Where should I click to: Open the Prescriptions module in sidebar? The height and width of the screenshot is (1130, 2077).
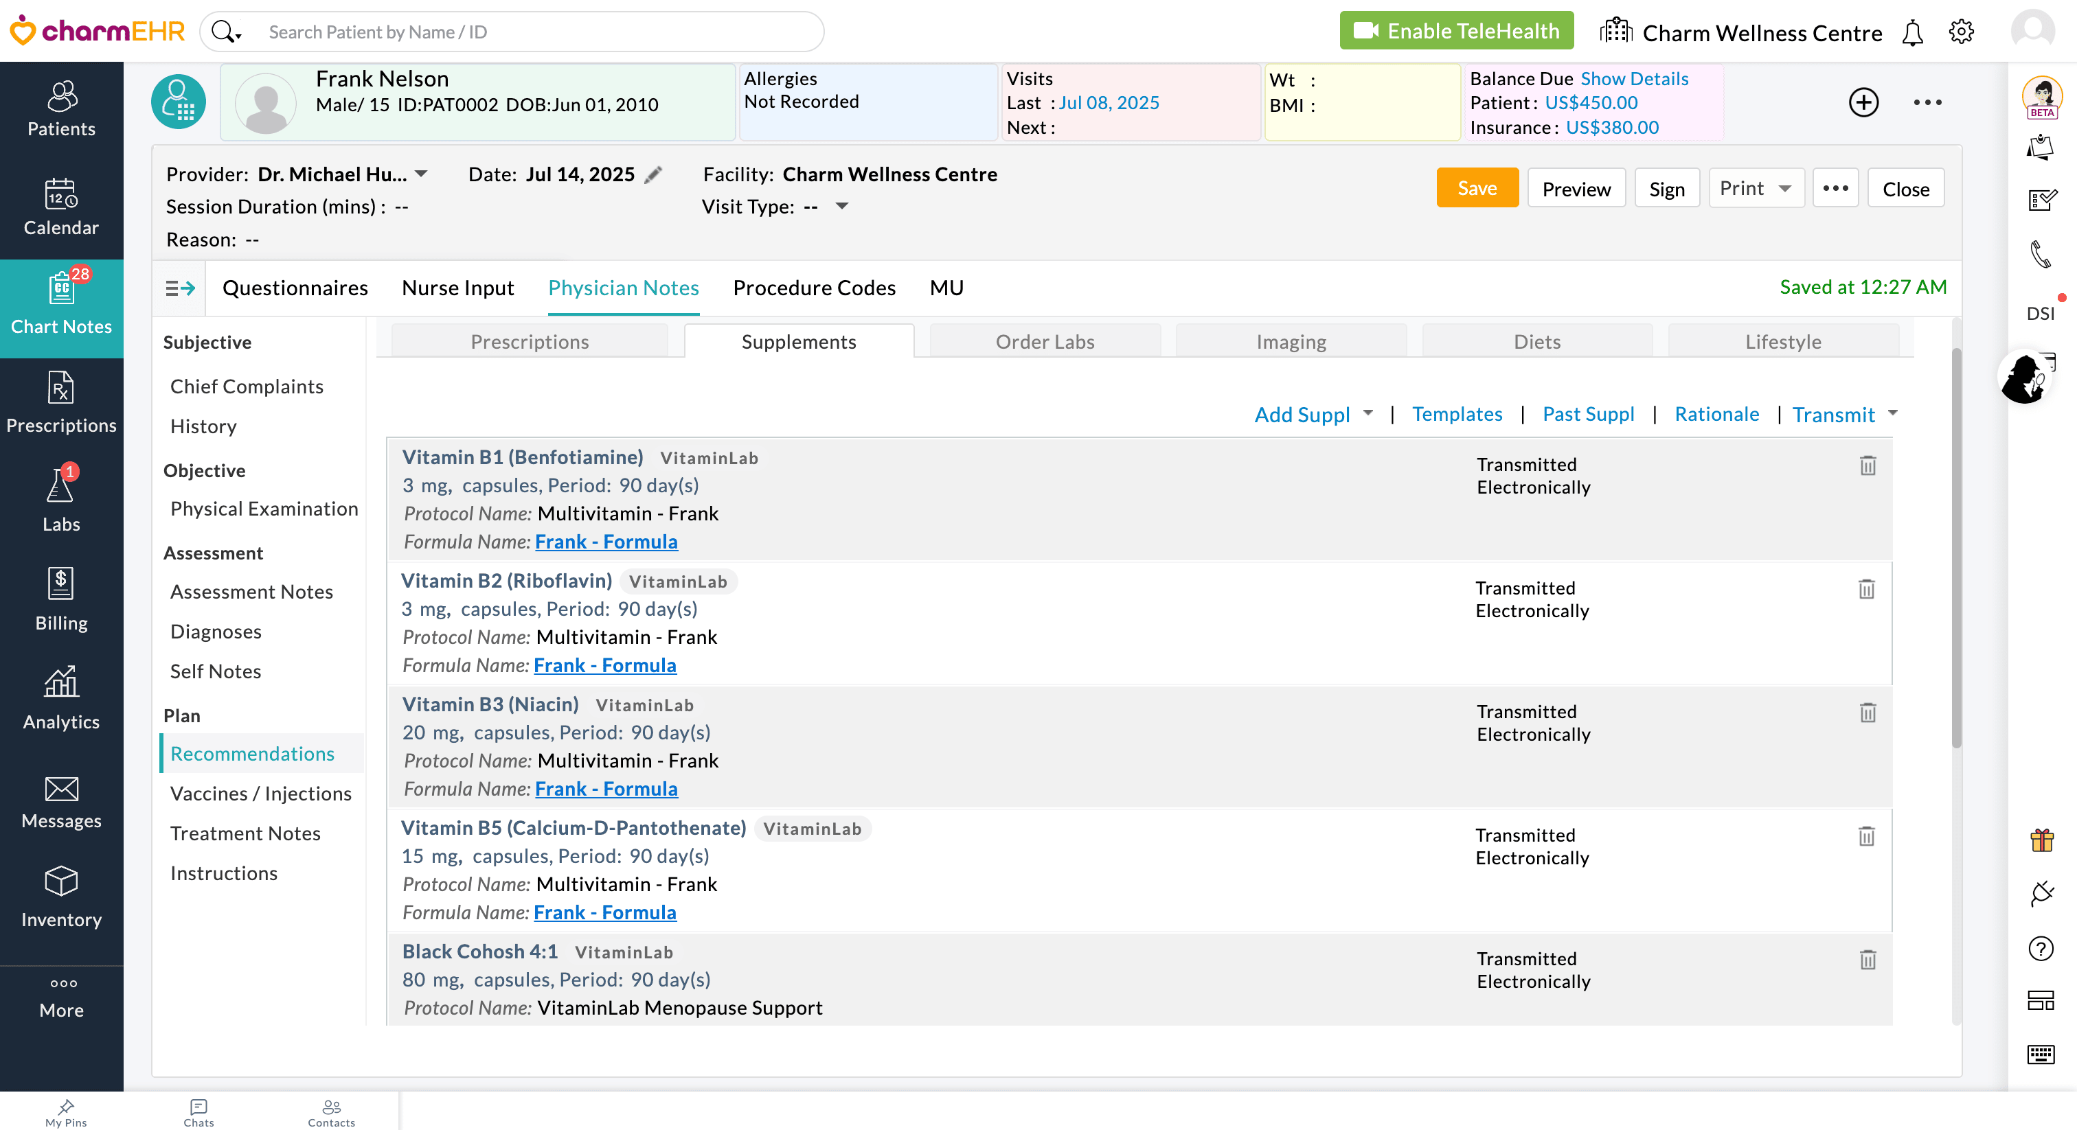click(x=61, y=403)
